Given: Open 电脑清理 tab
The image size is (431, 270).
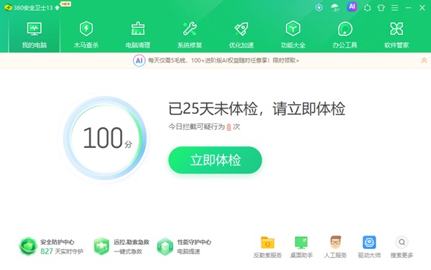Looking at the screenshot, I should pyautogui.click(x=138, y=35).
